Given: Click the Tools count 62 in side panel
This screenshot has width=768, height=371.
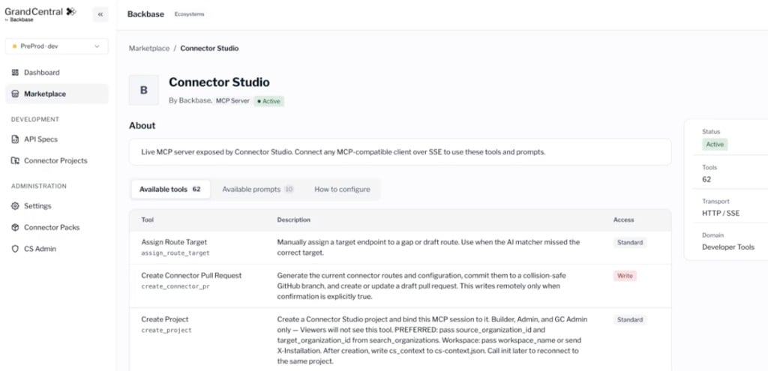Looking at the screenshot, I should point(706,179).
